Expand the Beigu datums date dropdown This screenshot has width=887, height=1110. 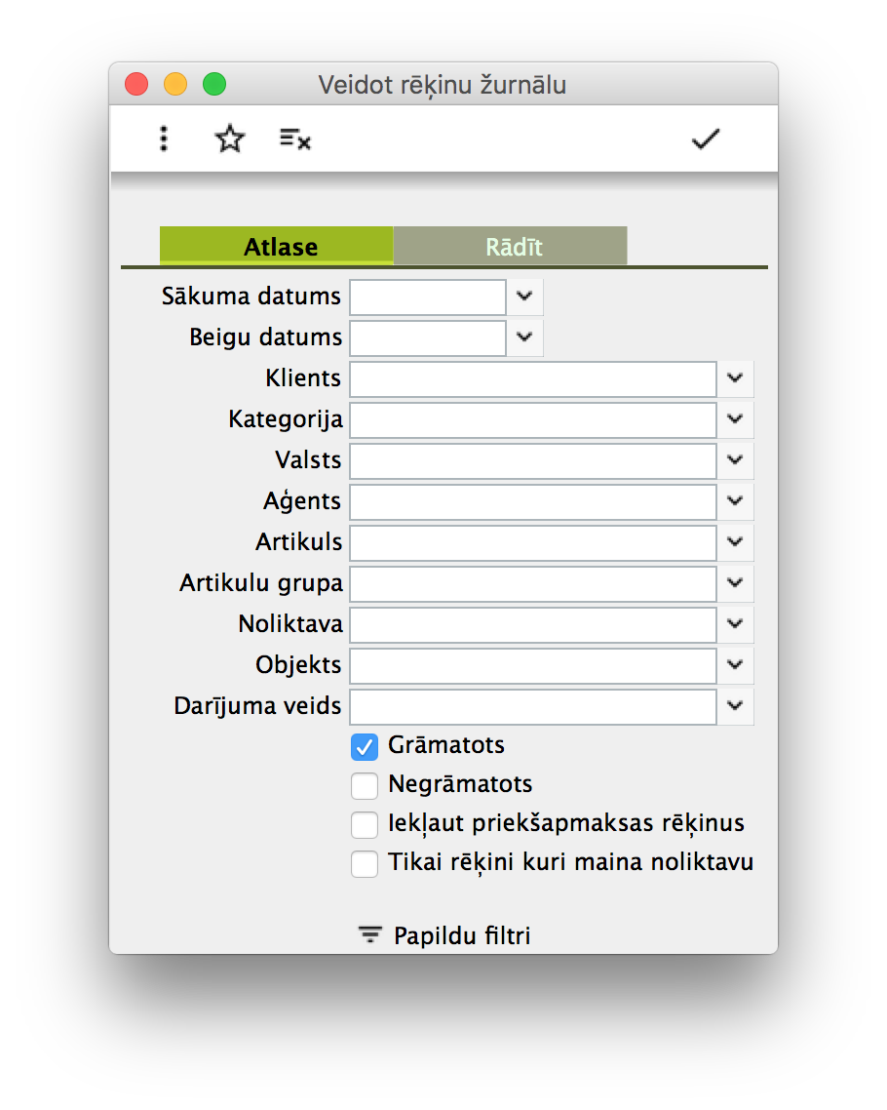(524, 337)
